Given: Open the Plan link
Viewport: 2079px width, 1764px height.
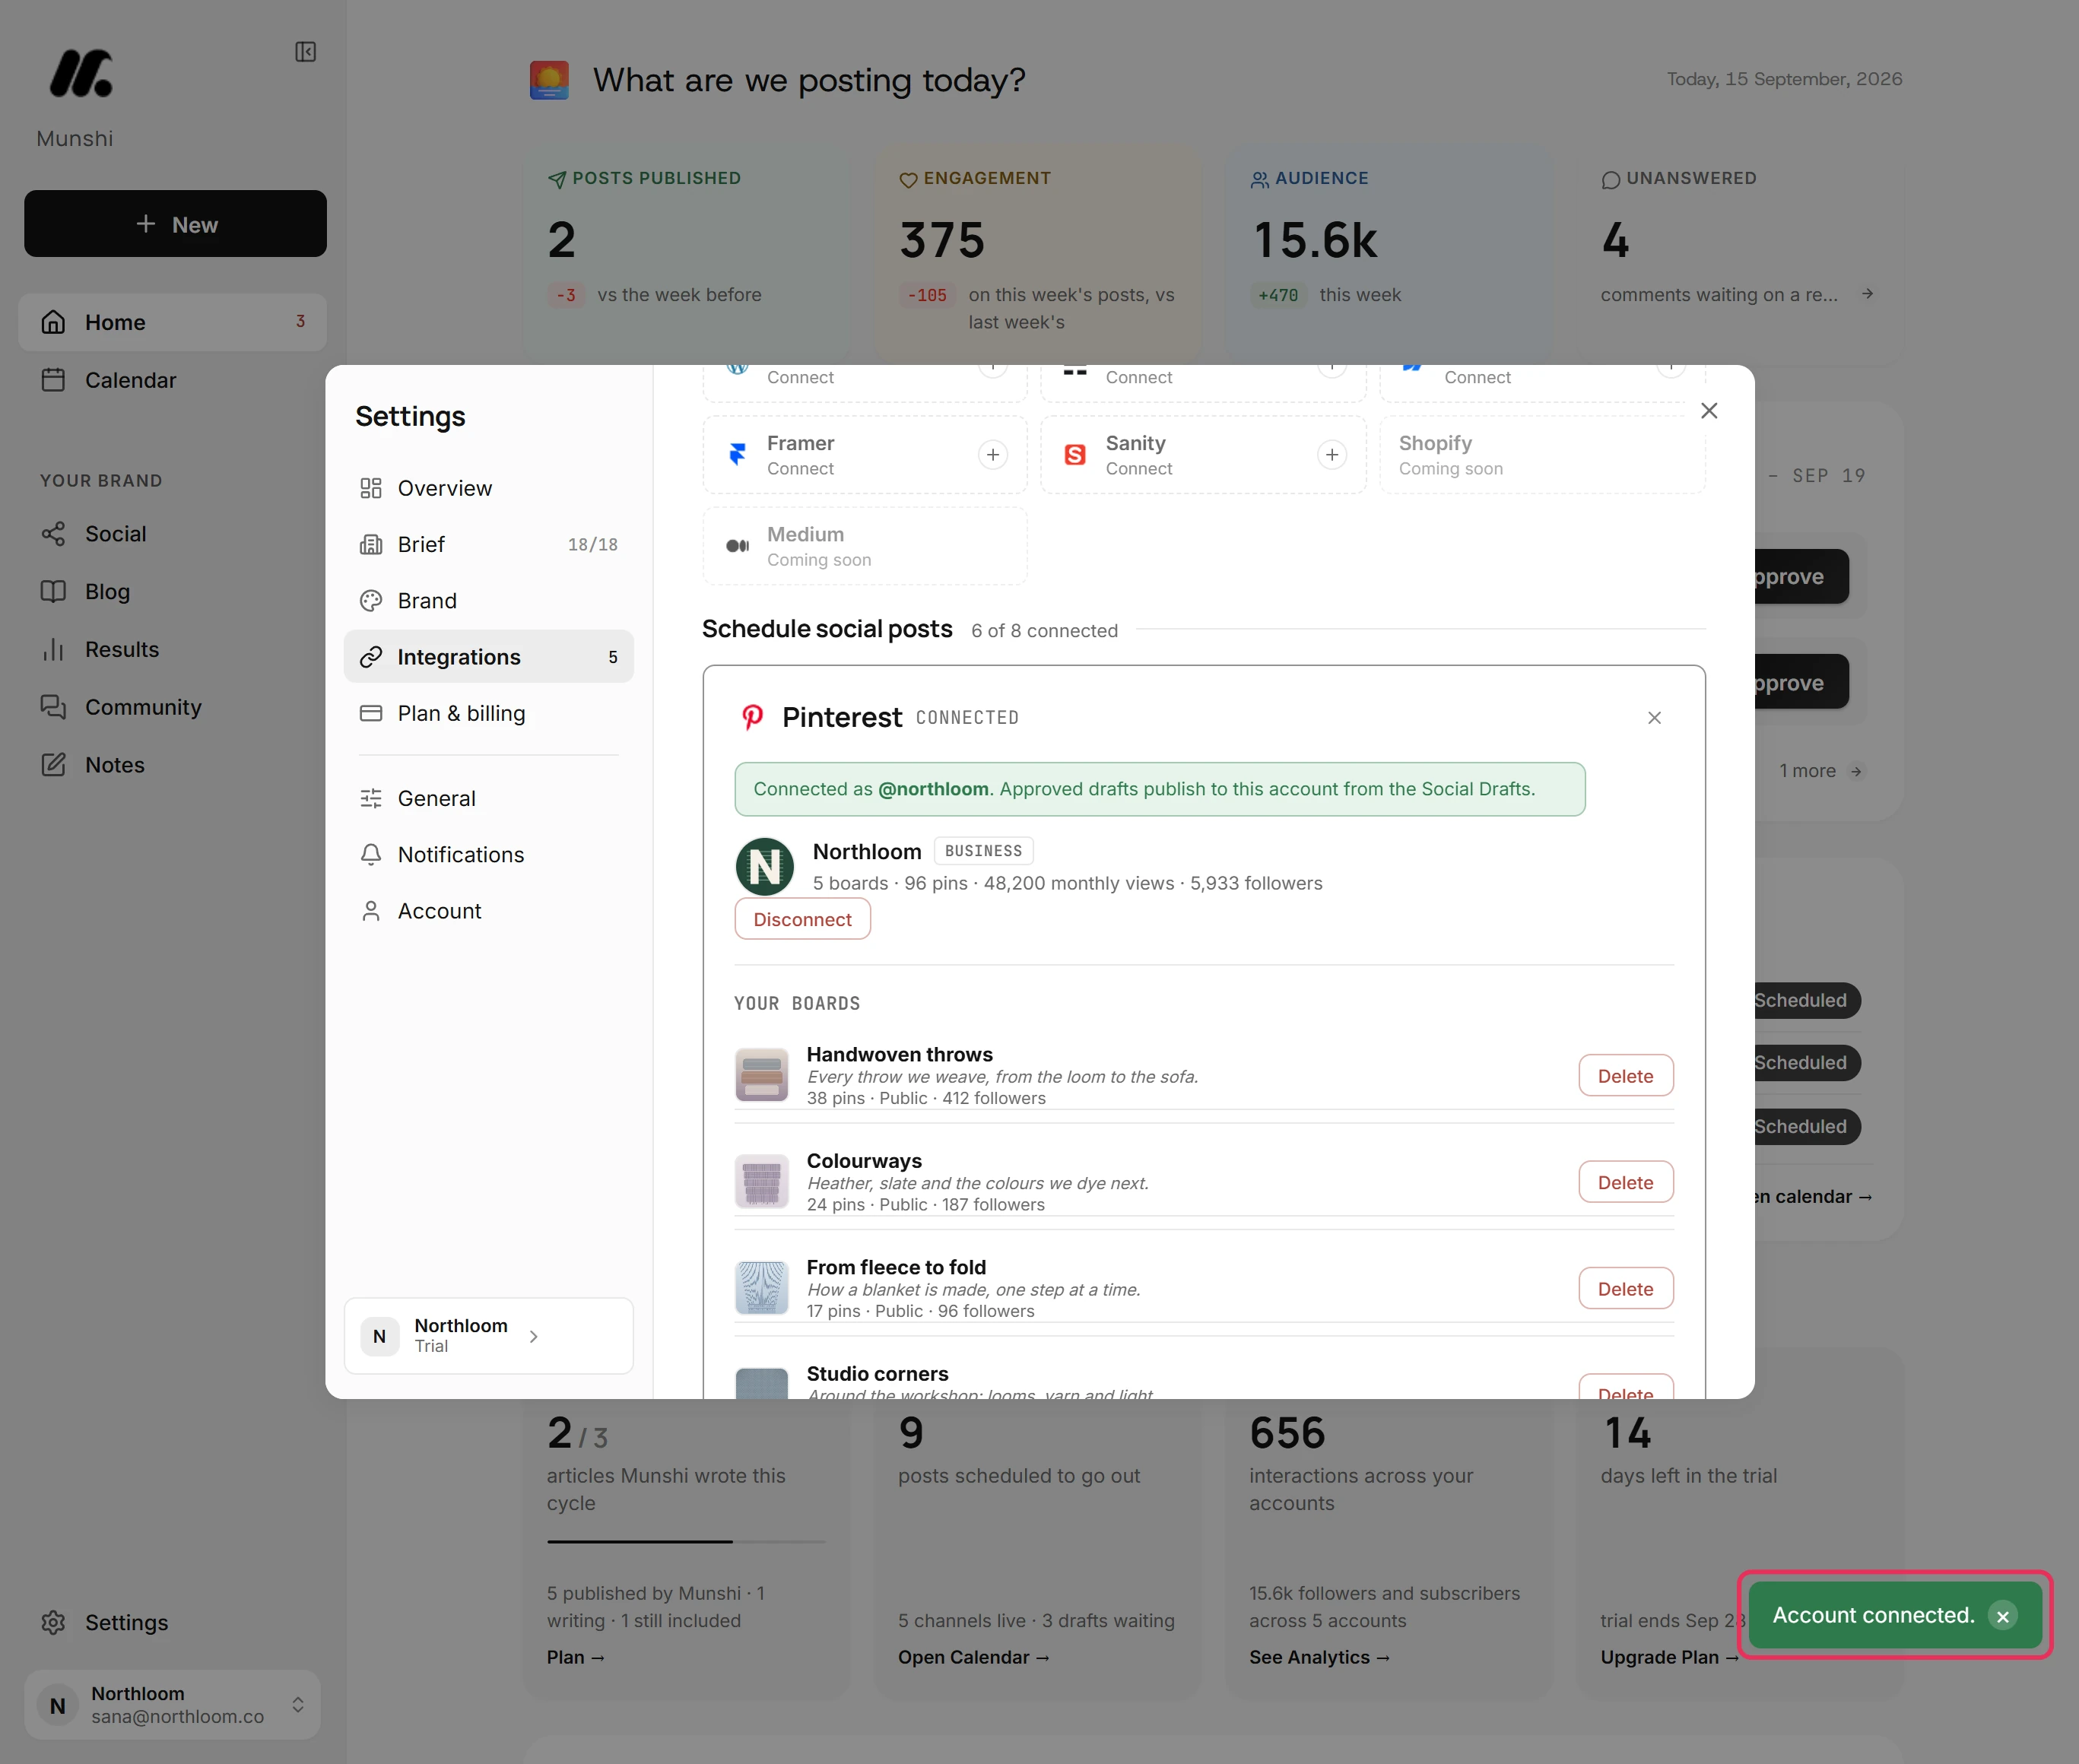Looking at the screenshot, I should point(575,1657).
